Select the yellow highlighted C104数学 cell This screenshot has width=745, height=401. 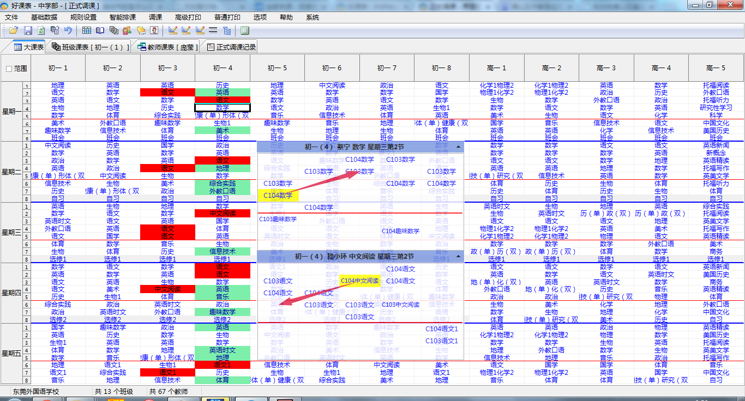[x=278, y=196]
